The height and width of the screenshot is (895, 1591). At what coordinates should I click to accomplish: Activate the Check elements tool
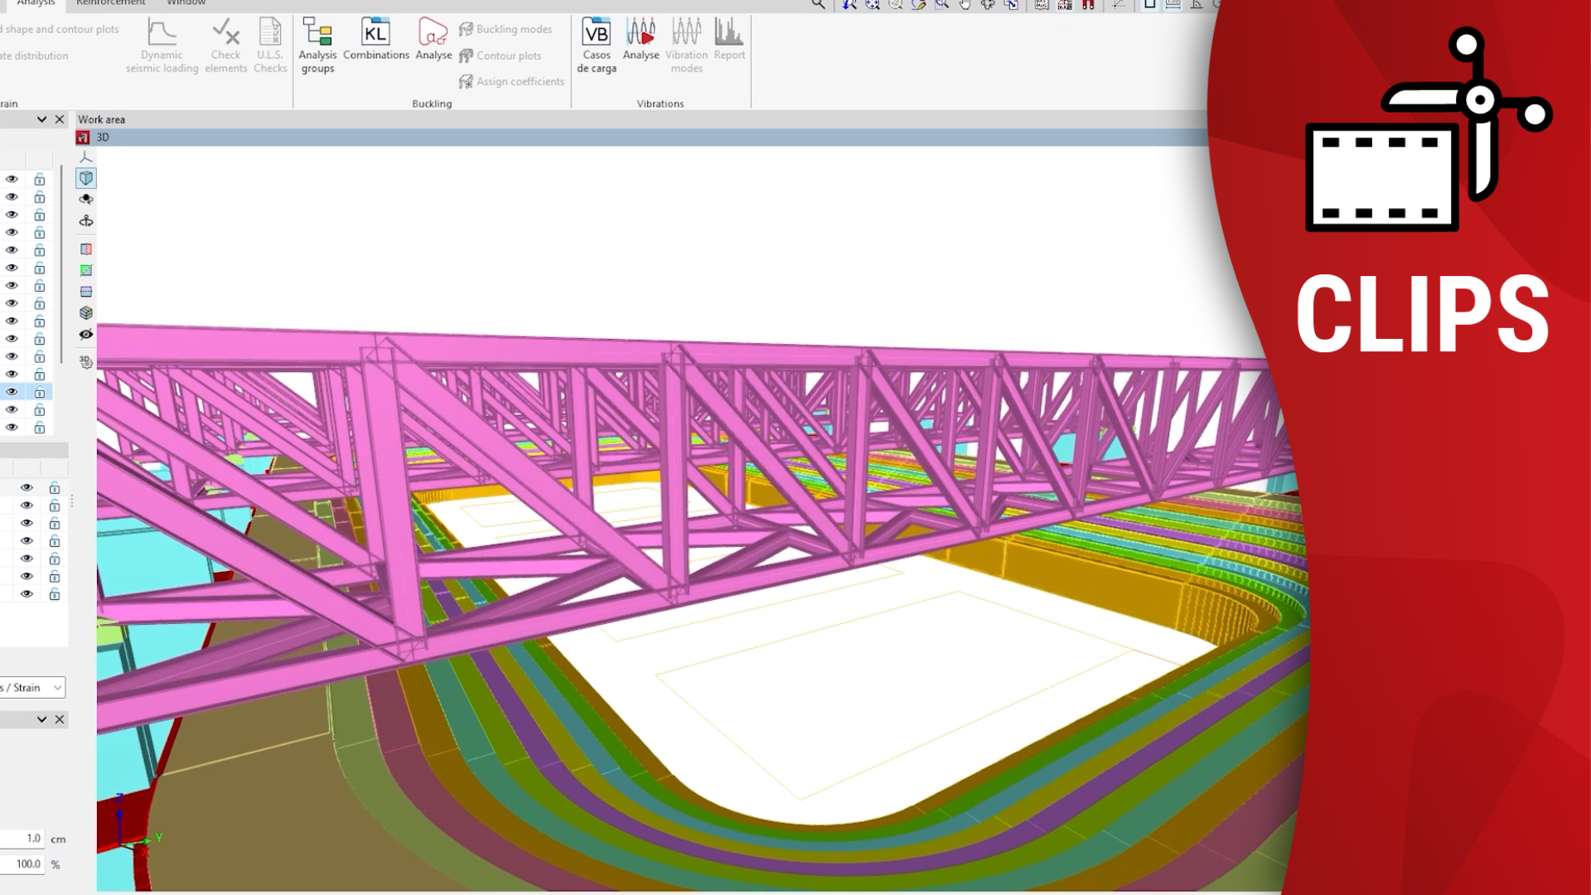tap(225, 47)
